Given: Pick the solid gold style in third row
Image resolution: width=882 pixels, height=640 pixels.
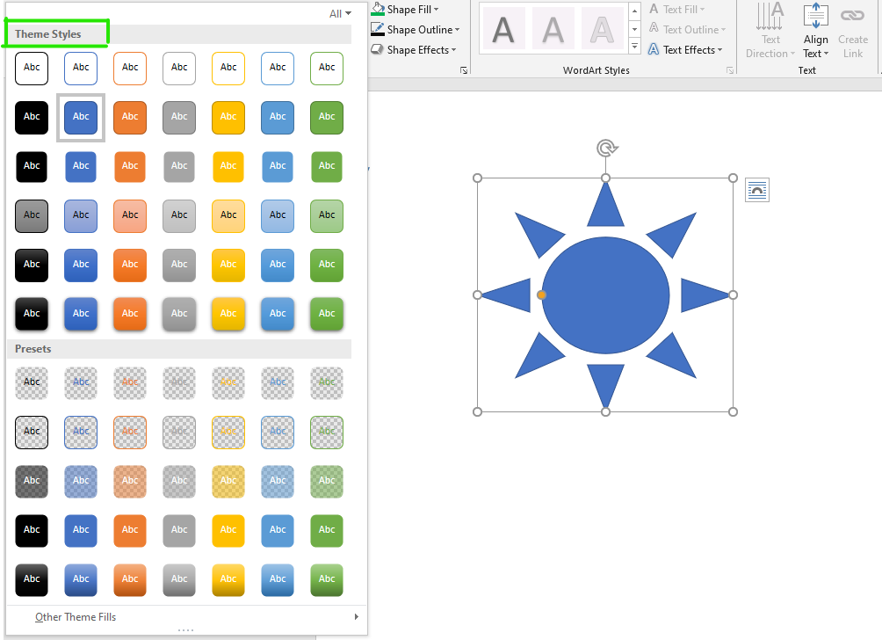Looking at the screenshot, I should point(228,166).
